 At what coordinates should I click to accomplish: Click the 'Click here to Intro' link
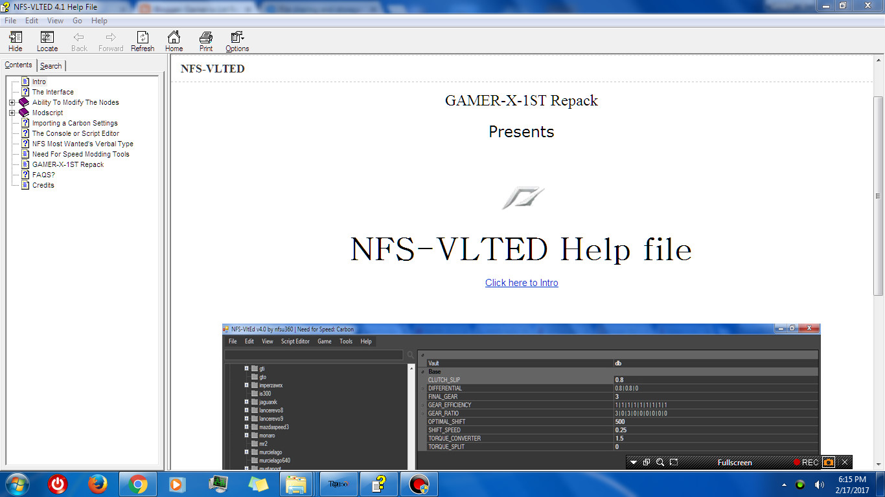click(x=522, y=283)
